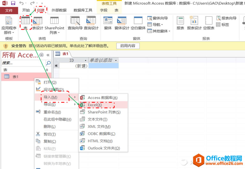Expand the 其他窗体 dropdown
This screenshot has height=169, width=245.
pos(159,31)
